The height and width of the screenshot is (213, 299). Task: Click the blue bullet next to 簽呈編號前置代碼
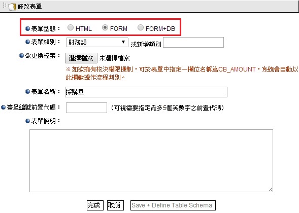tap(3, 108)
